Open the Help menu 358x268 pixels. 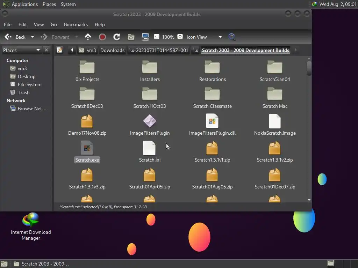pyautogui.click(x=100, y=24)
